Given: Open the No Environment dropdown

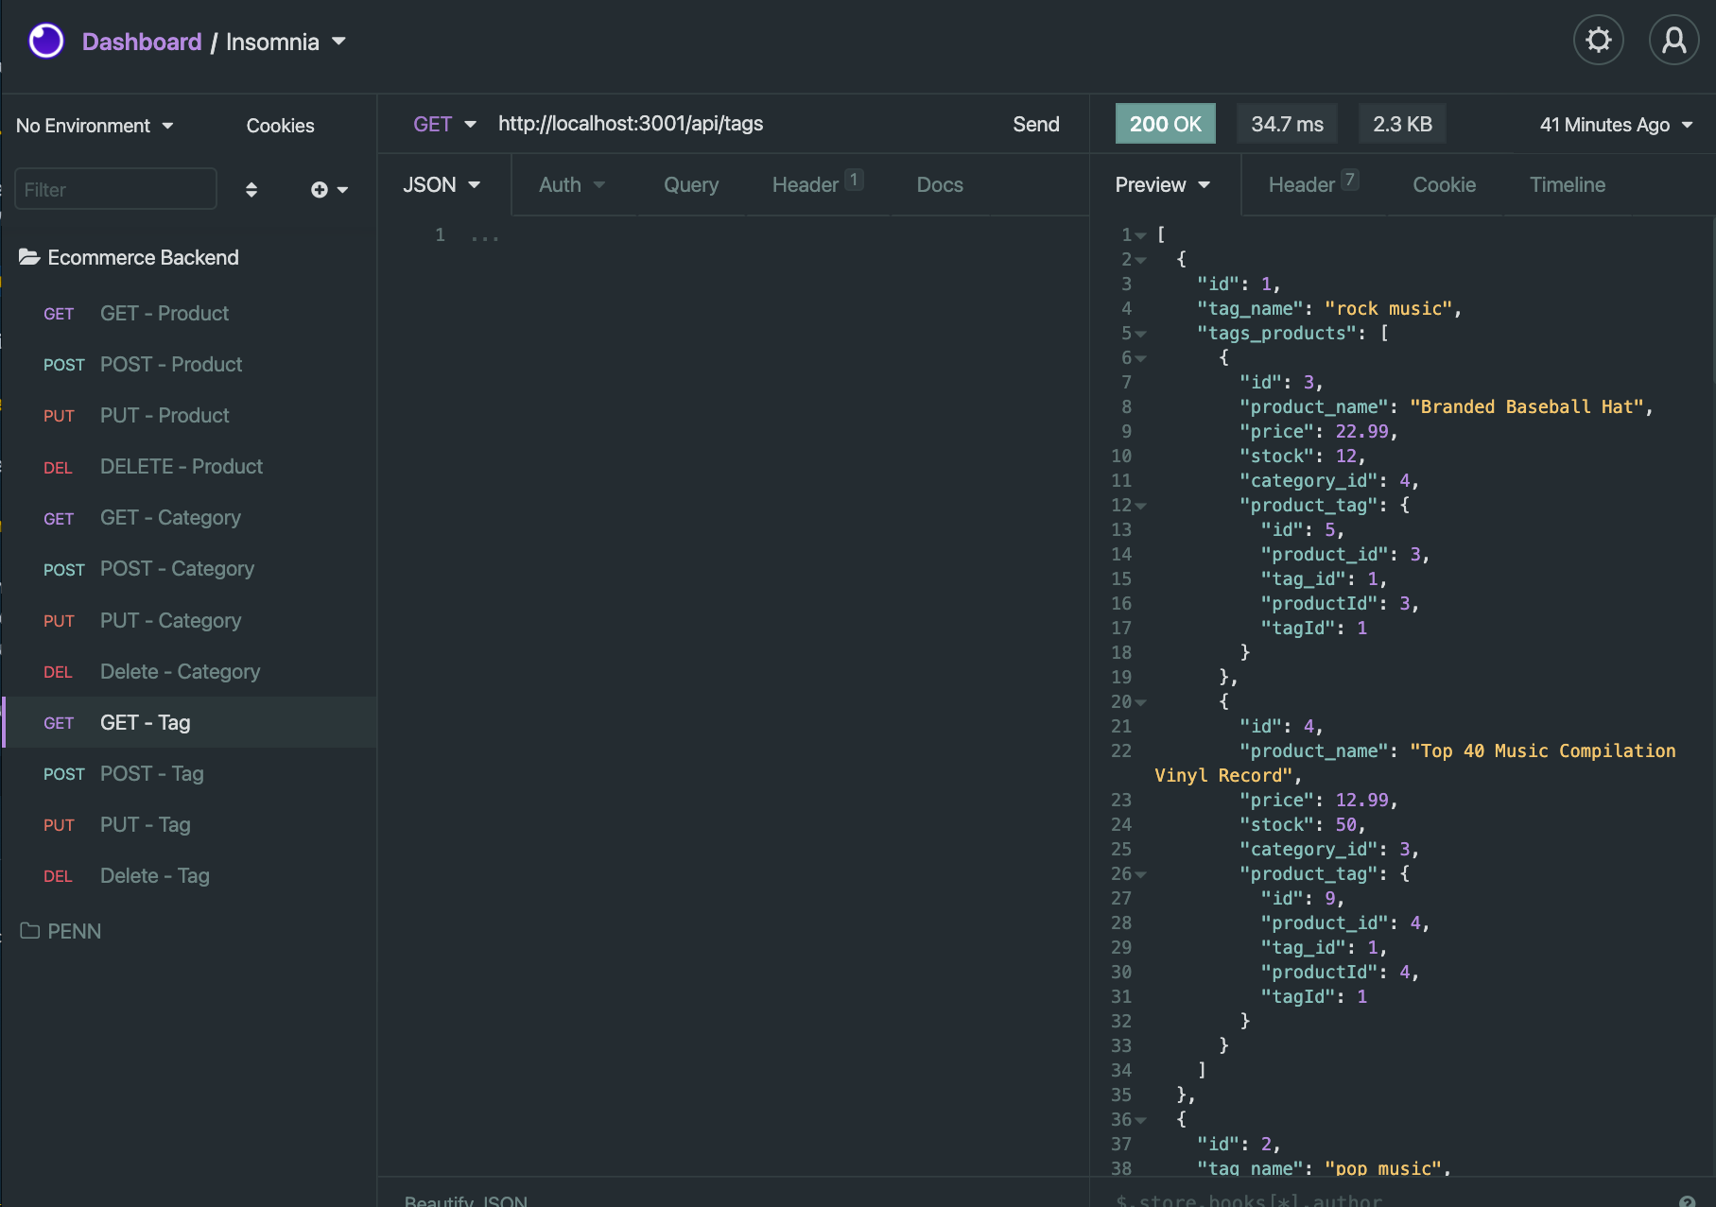Looking at the screenshot, I should tap(95, 126).
